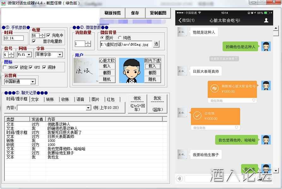Click the 刷新预览 refresh preview button

113,13
